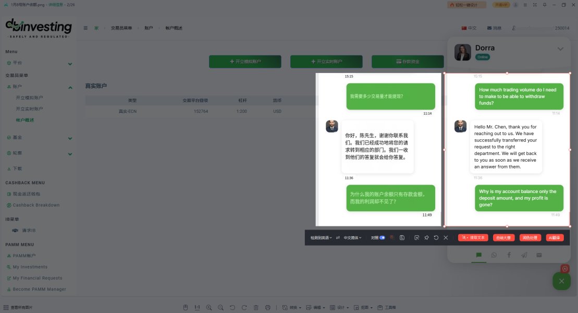Retry the translation with refresh icon

436,238
